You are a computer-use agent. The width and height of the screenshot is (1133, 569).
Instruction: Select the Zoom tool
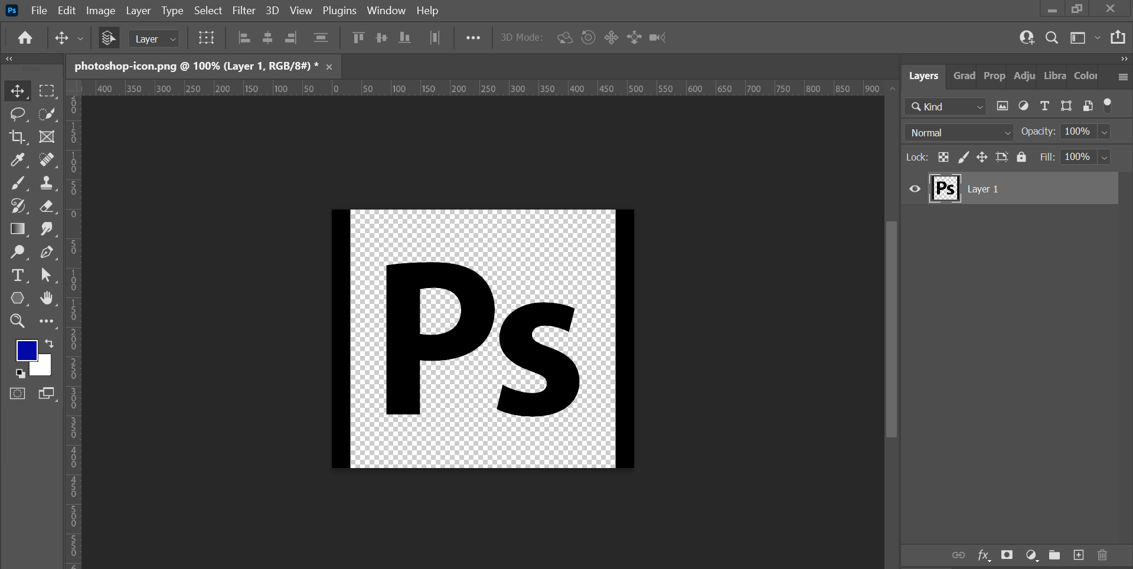point(17,321)
